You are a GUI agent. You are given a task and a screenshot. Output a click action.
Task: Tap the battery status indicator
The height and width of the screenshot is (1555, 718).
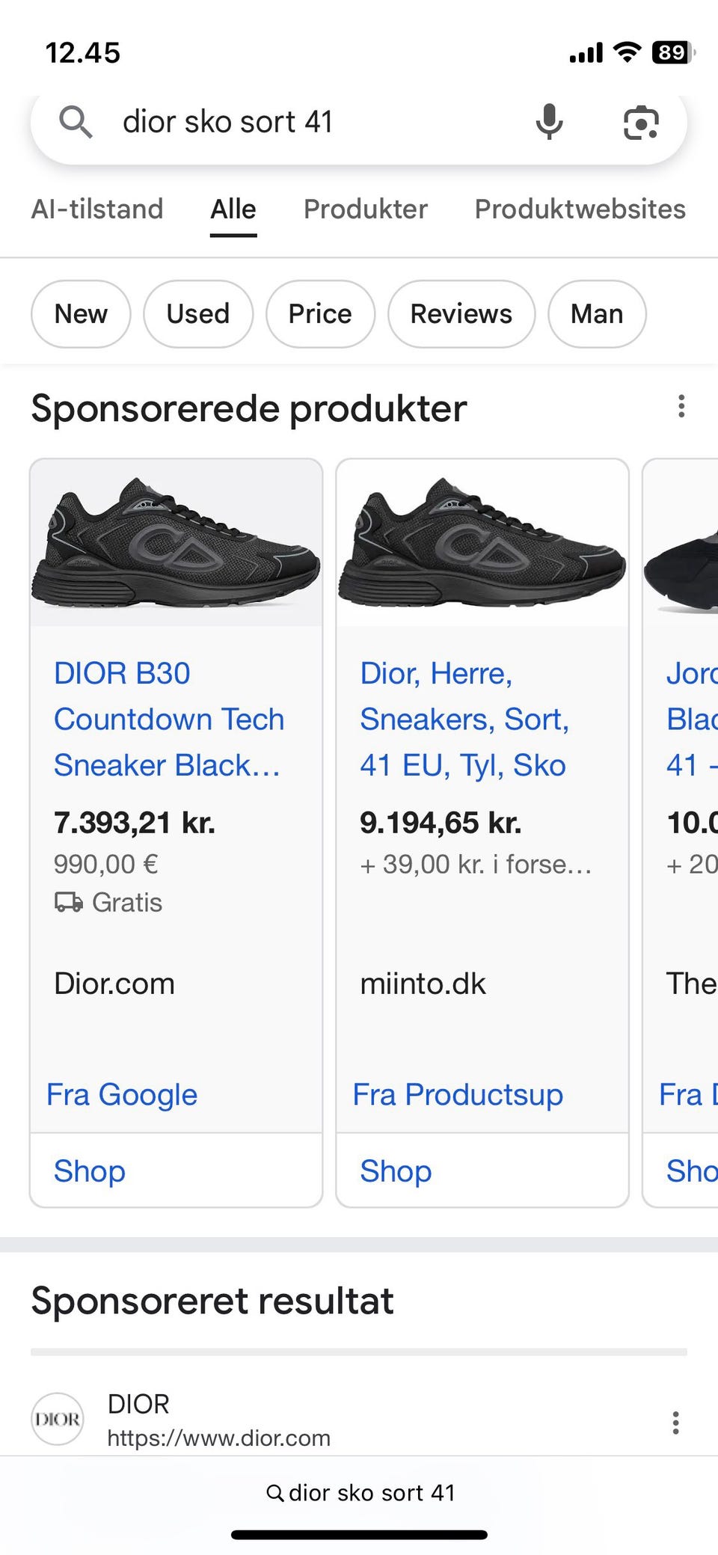672,52
